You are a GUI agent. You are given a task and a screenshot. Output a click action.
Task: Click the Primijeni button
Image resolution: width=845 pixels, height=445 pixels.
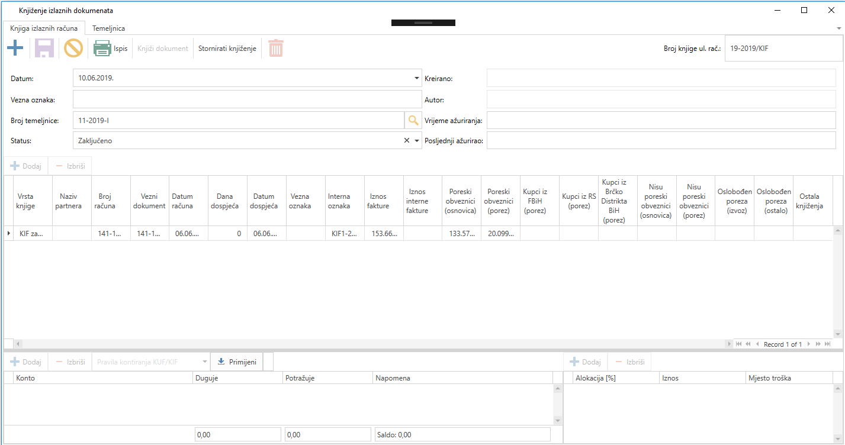click(237, 362)
